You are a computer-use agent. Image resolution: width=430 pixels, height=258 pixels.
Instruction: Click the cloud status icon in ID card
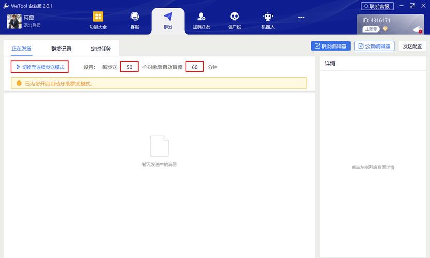(418, 29)
